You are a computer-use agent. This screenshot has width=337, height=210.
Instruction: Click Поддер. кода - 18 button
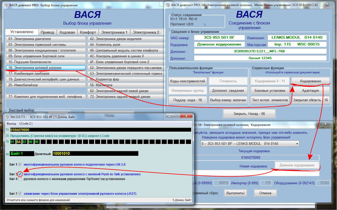(x=187, y=100)
